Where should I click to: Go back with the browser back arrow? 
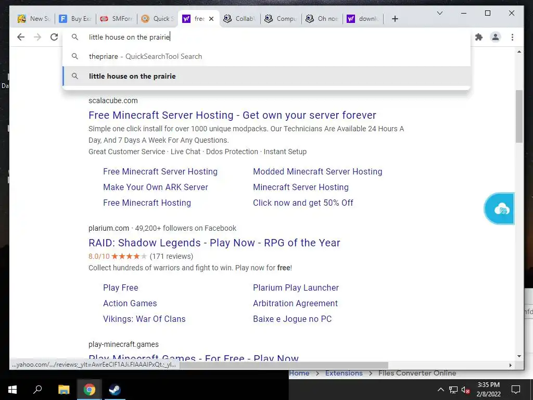21,37
